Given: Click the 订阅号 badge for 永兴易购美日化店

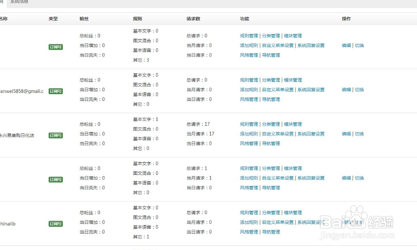Looking at the screenshot, I should pyautogui.click(x=55, y=135).
